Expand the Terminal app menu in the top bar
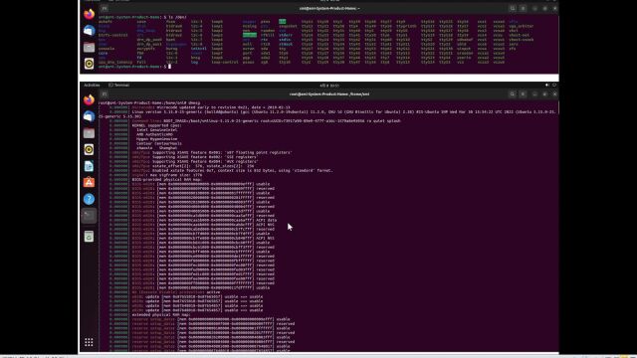 click(119, 86)
